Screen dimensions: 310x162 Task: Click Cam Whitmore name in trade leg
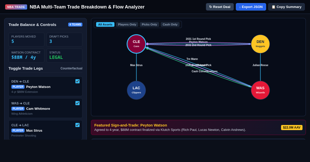click(38, 109)
